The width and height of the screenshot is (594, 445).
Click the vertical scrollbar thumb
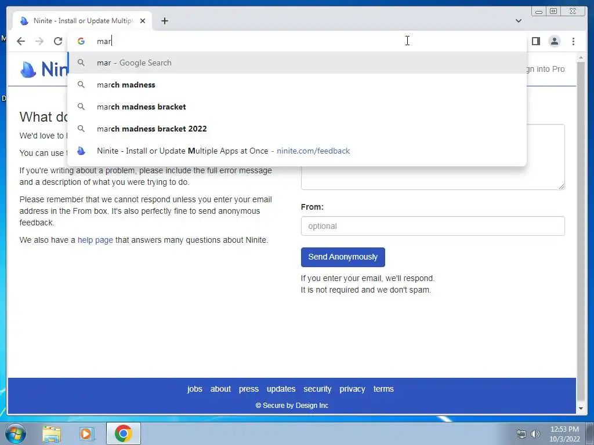coord(581,231)
